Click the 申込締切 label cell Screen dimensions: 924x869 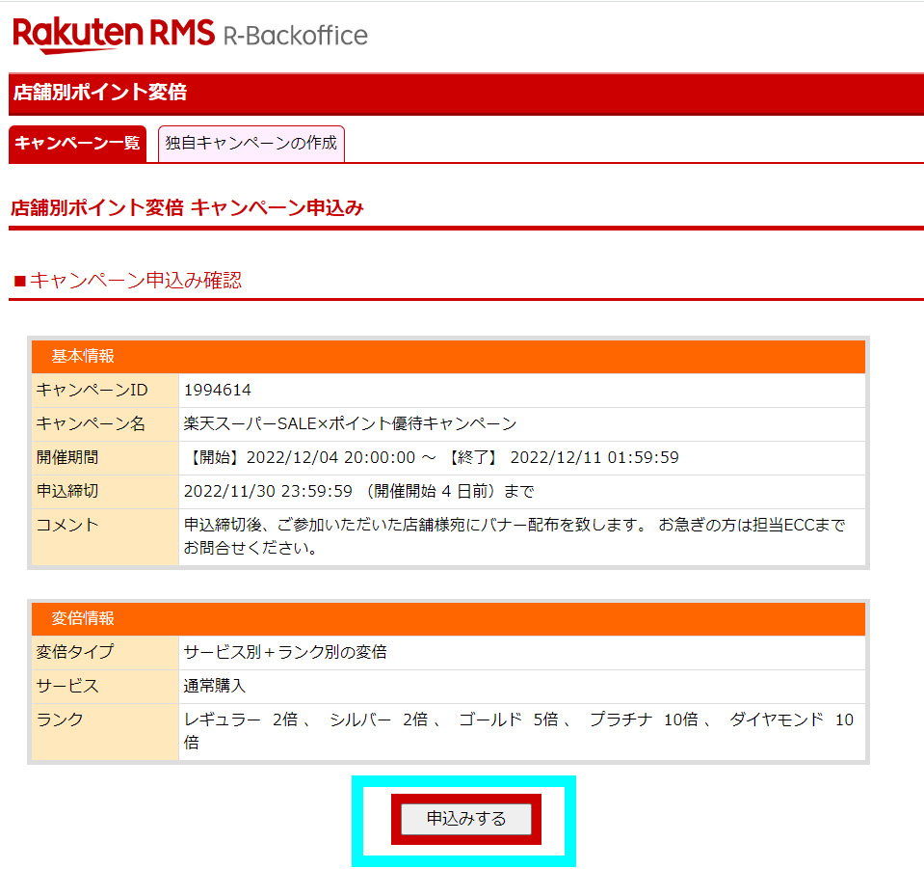[x=105, y=491]
